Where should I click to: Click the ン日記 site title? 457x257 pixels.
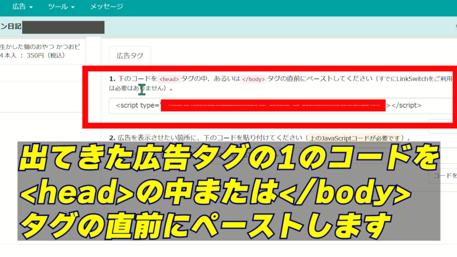(x=11, y=27)
